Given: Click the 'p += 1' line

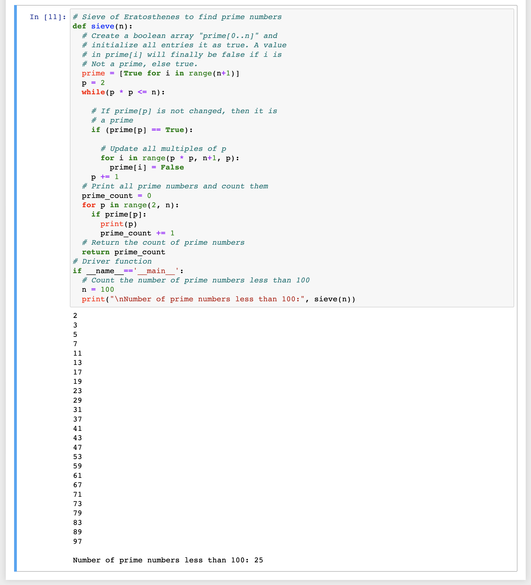Looking at the screenshot, I should (105, 177).
